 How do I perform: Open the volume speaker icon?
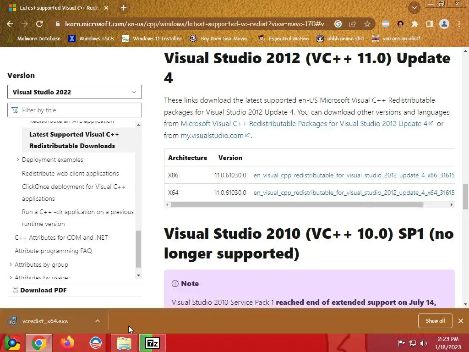pyautogui.click(x=424, y=343)
